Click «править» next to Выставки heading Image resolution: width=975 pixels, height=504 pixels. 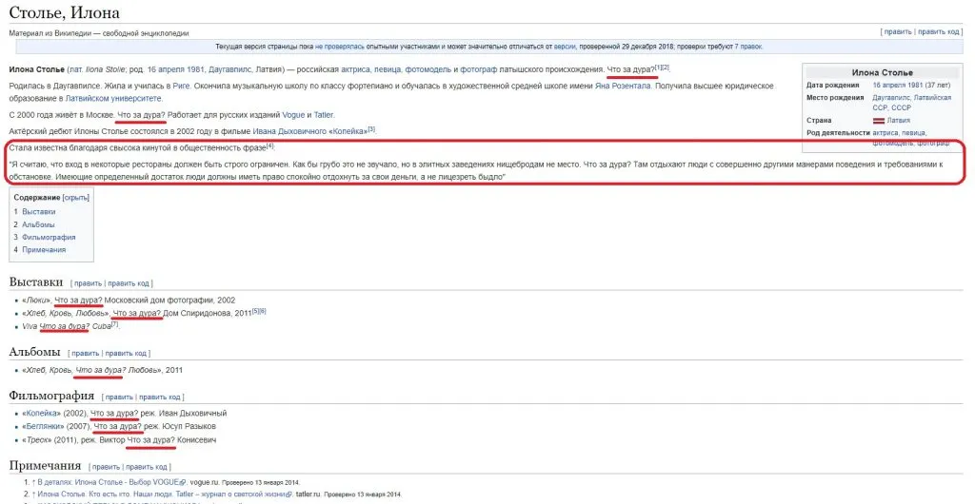(88, 283)
